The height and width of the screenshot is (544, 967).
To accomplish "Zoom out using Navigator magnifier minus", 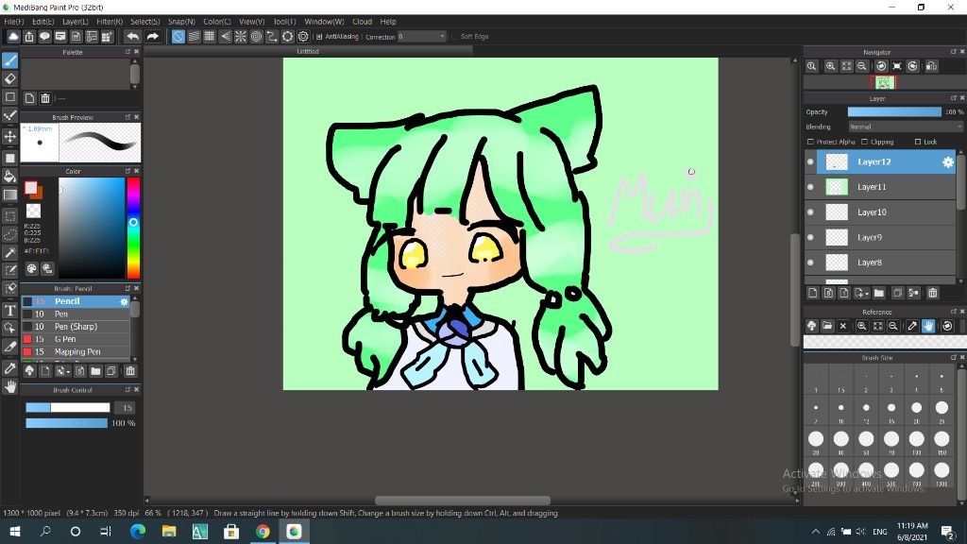I will click(862, 66).
